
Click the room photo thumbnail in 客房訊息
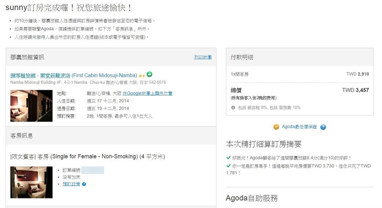coord(31,182)
